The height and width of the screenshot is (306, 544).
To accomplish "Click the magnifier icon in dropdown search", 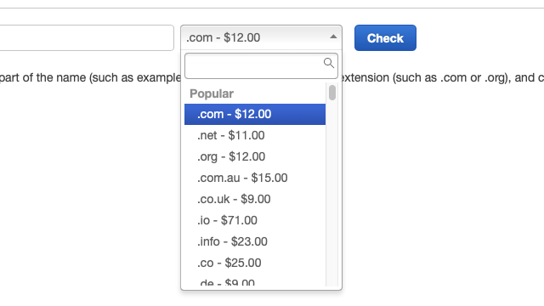I will [329, 63].
